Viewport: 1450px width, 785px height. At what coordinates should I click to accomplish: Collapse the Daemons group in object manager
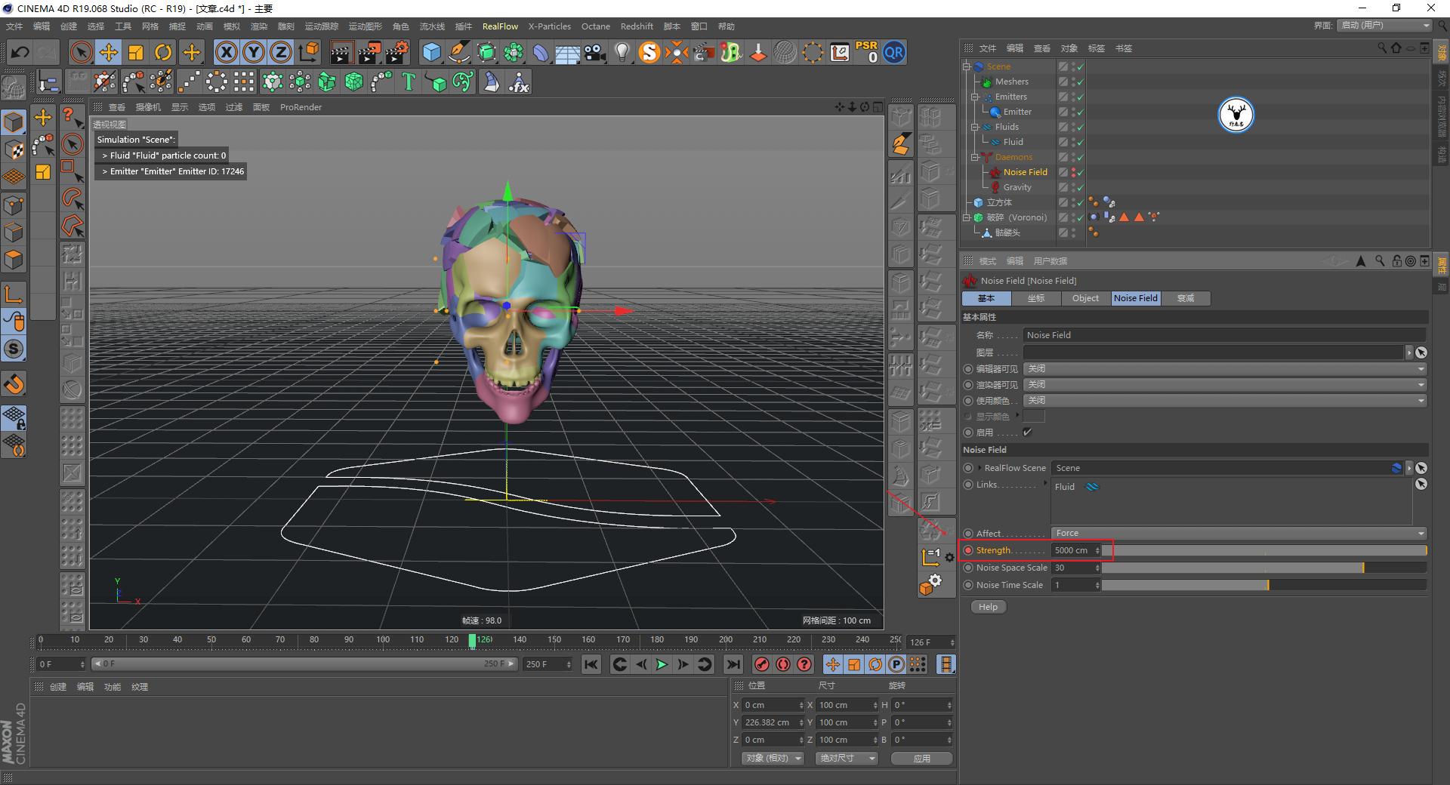click(975, 157)
